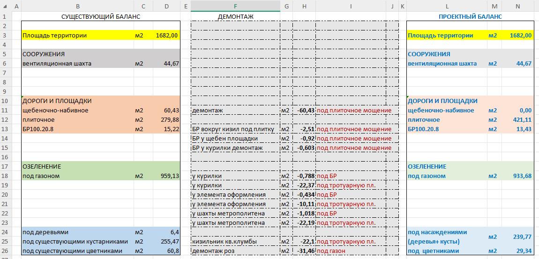Click 'вентиляционная шахта' cell in column L
This screenshot has width=539, height=259.
[x=447, y=64]
